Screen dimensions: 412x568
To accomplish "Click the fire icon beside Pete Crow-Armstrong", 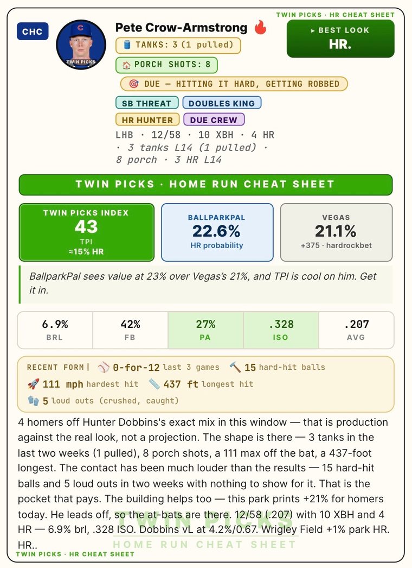I will pos(260,27).
